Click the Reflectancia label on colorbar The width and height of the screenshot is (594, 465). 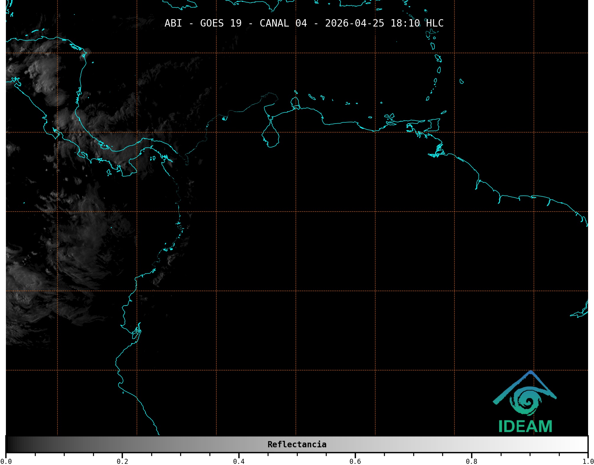[x=297, y=444]
